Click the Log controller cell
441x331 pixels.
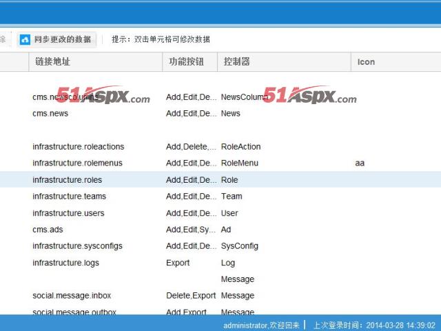[228, 263]
